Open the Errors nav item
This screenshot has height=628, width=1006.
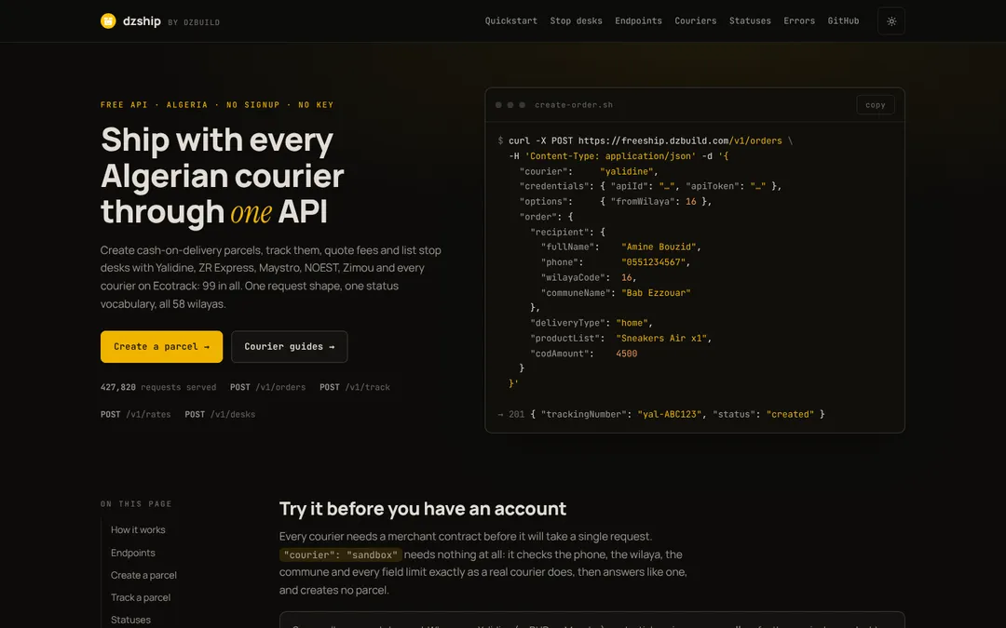[799, 21]
